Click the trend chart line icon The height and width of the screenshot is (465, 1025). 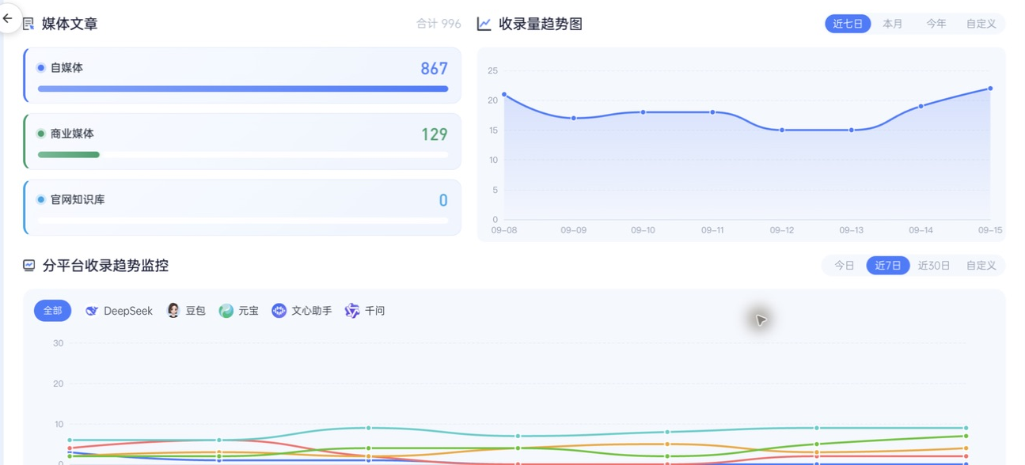pos(484,25)
